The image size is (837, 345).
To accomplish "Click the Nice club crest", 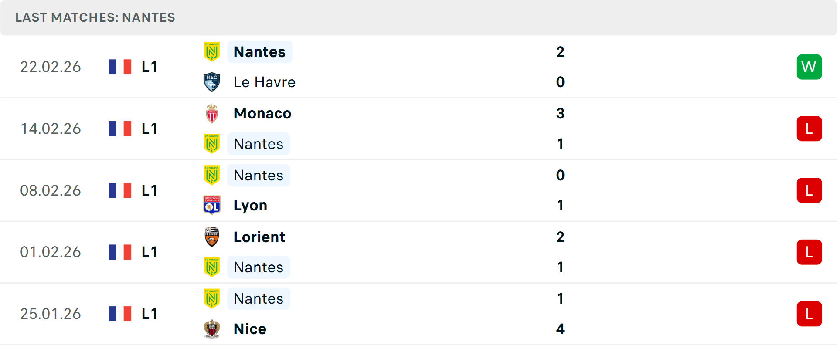I will pos(212,329).
